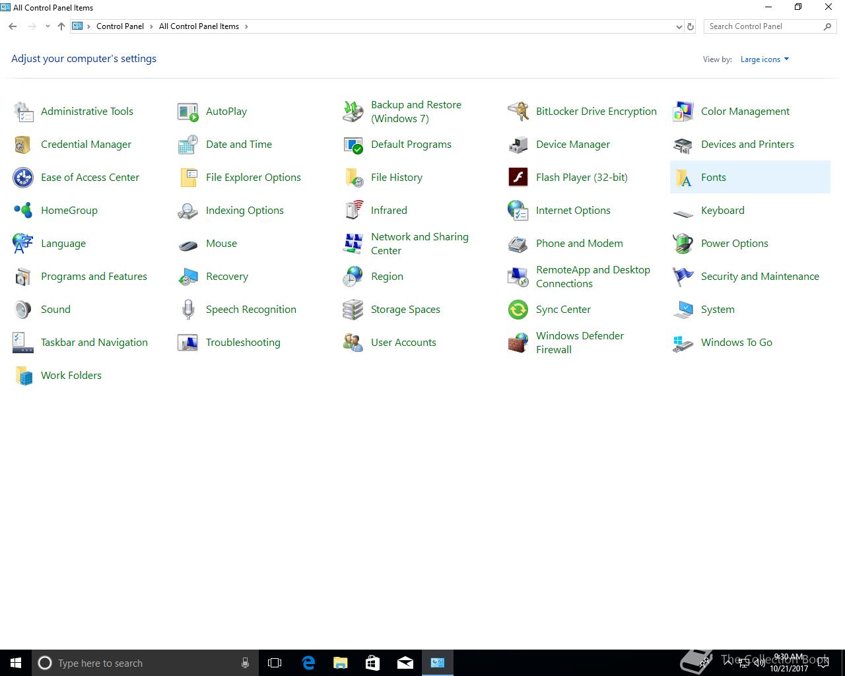Open the Sync Center icon

point(518,310)
